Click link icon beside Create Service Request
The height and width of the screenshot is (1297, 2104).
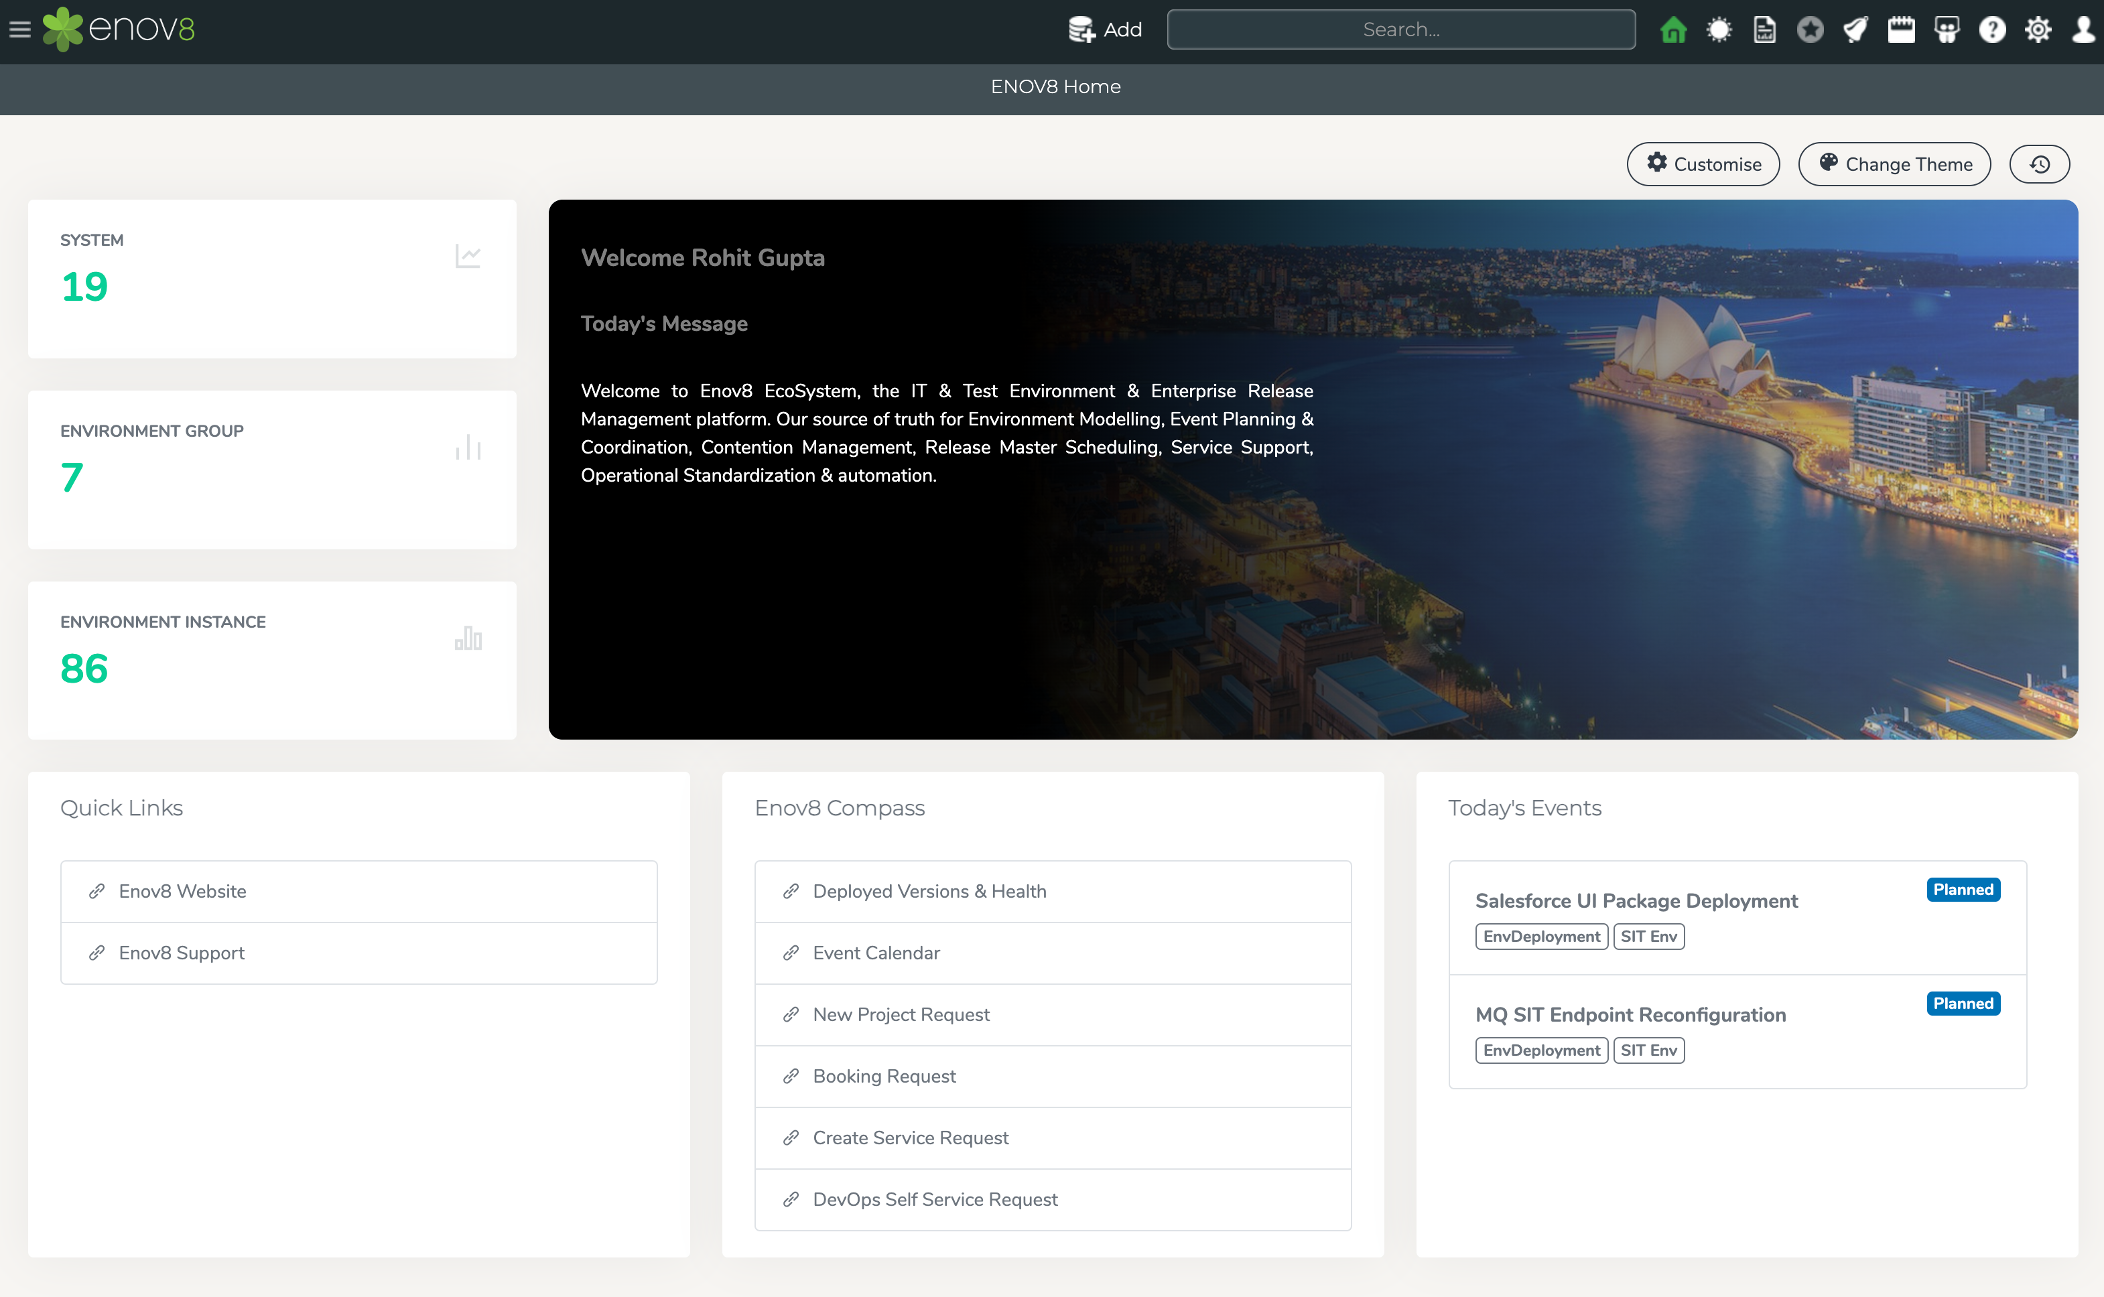pos(791,1138)
